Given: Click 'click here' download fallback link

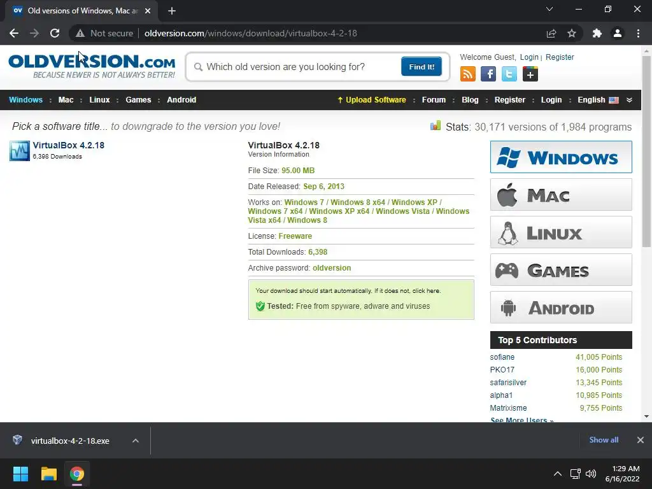Looking at the screenshot, I should pos(426,290).
